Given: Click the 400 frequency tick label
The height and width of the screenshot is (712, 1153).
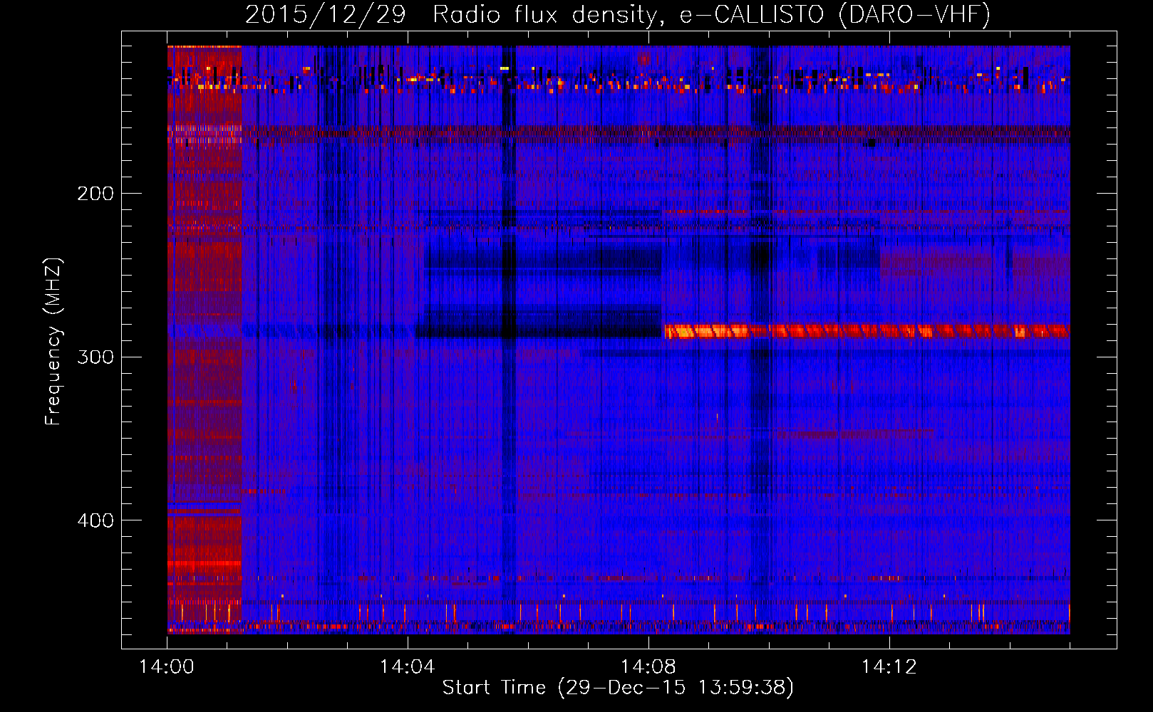Looking at the screenshot, I should pyautogui.click(x=95, y=520).
